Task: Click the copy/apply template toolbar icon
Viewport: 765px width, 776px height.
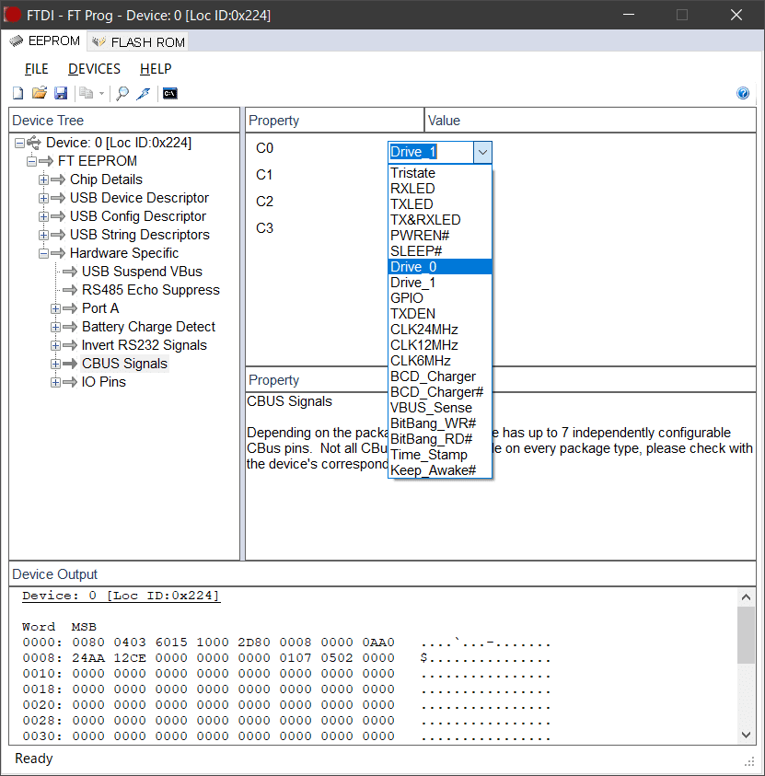Action: [87, 93]
